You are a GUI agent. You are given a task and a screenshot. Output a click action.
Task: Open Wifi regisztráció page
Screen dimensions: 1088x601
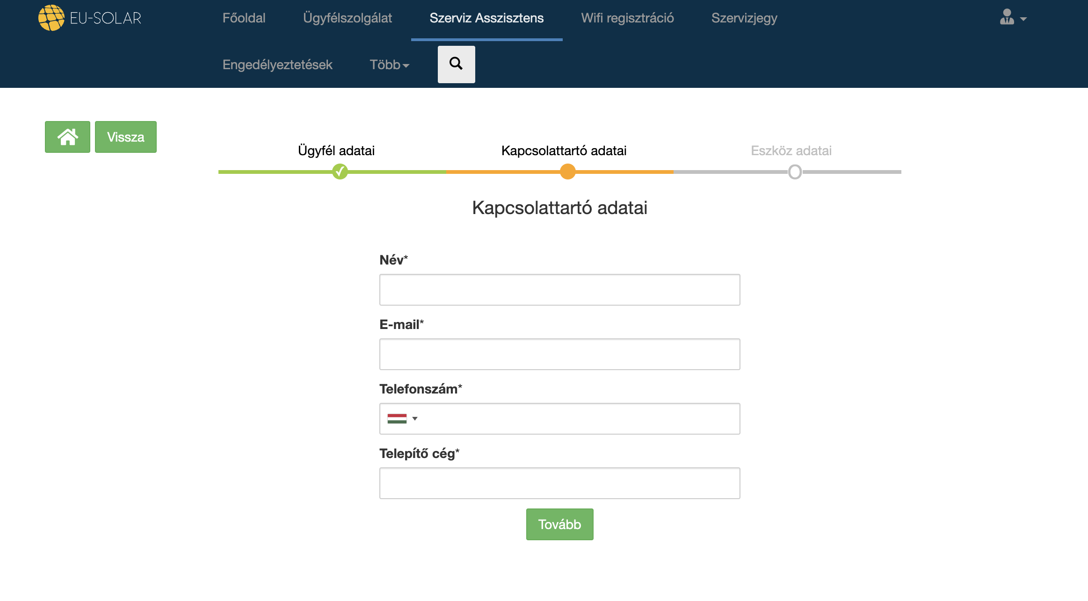627,18
